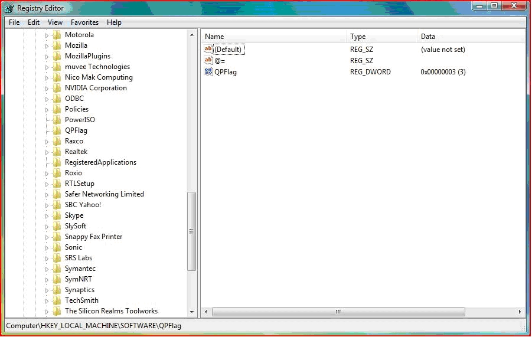Click the RTLSetup folder icon
This screenshot has width=532, height=337.
click(57, 184)
